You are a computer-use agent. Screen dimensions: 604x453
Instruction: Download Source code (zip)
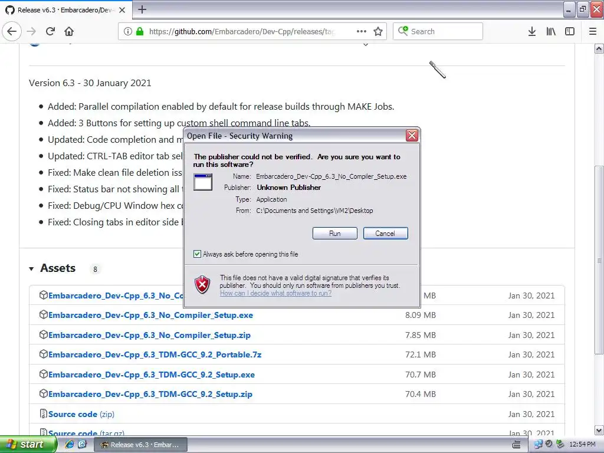click(x=81, y=414)
